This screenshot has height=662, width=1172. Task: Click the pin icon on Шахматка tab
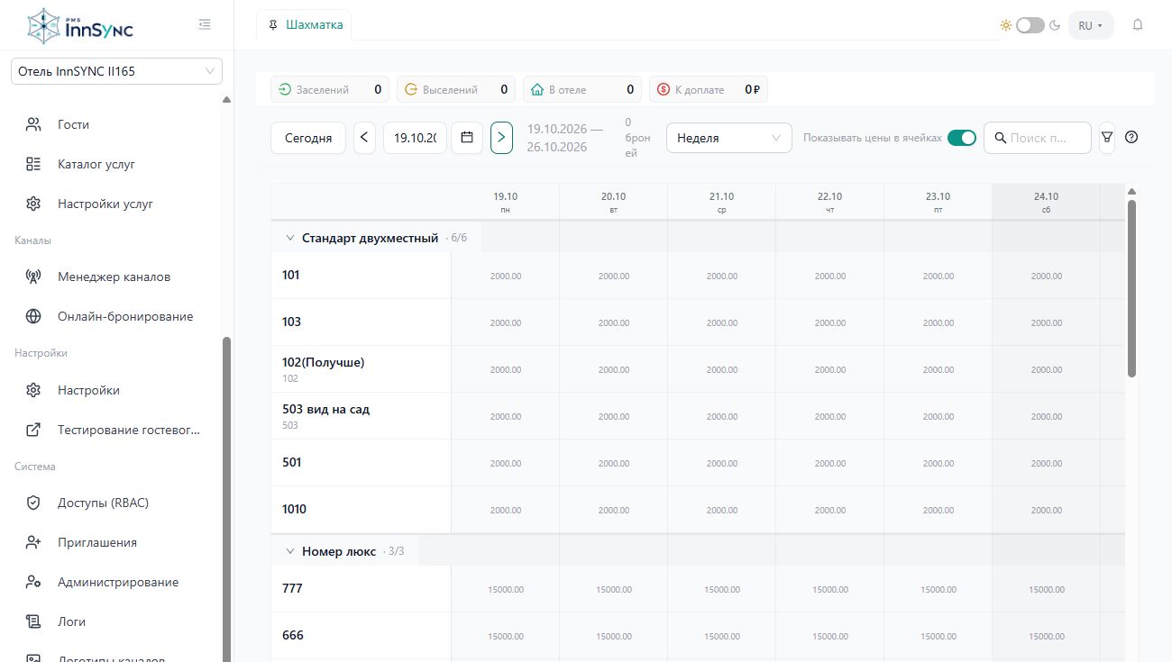[x=273, y=25]
